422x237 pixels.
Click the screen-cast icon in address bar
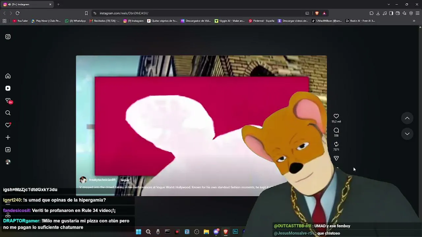coord(307,13)
